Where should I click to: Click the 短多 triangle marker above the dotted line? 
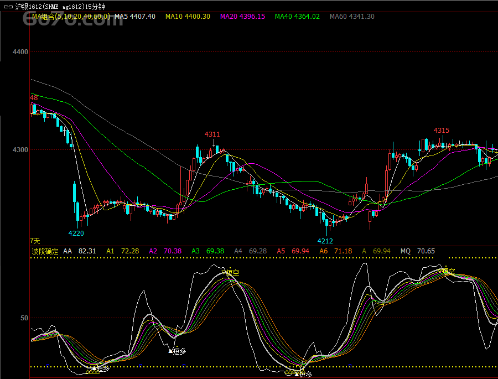(x=170, y=350)
